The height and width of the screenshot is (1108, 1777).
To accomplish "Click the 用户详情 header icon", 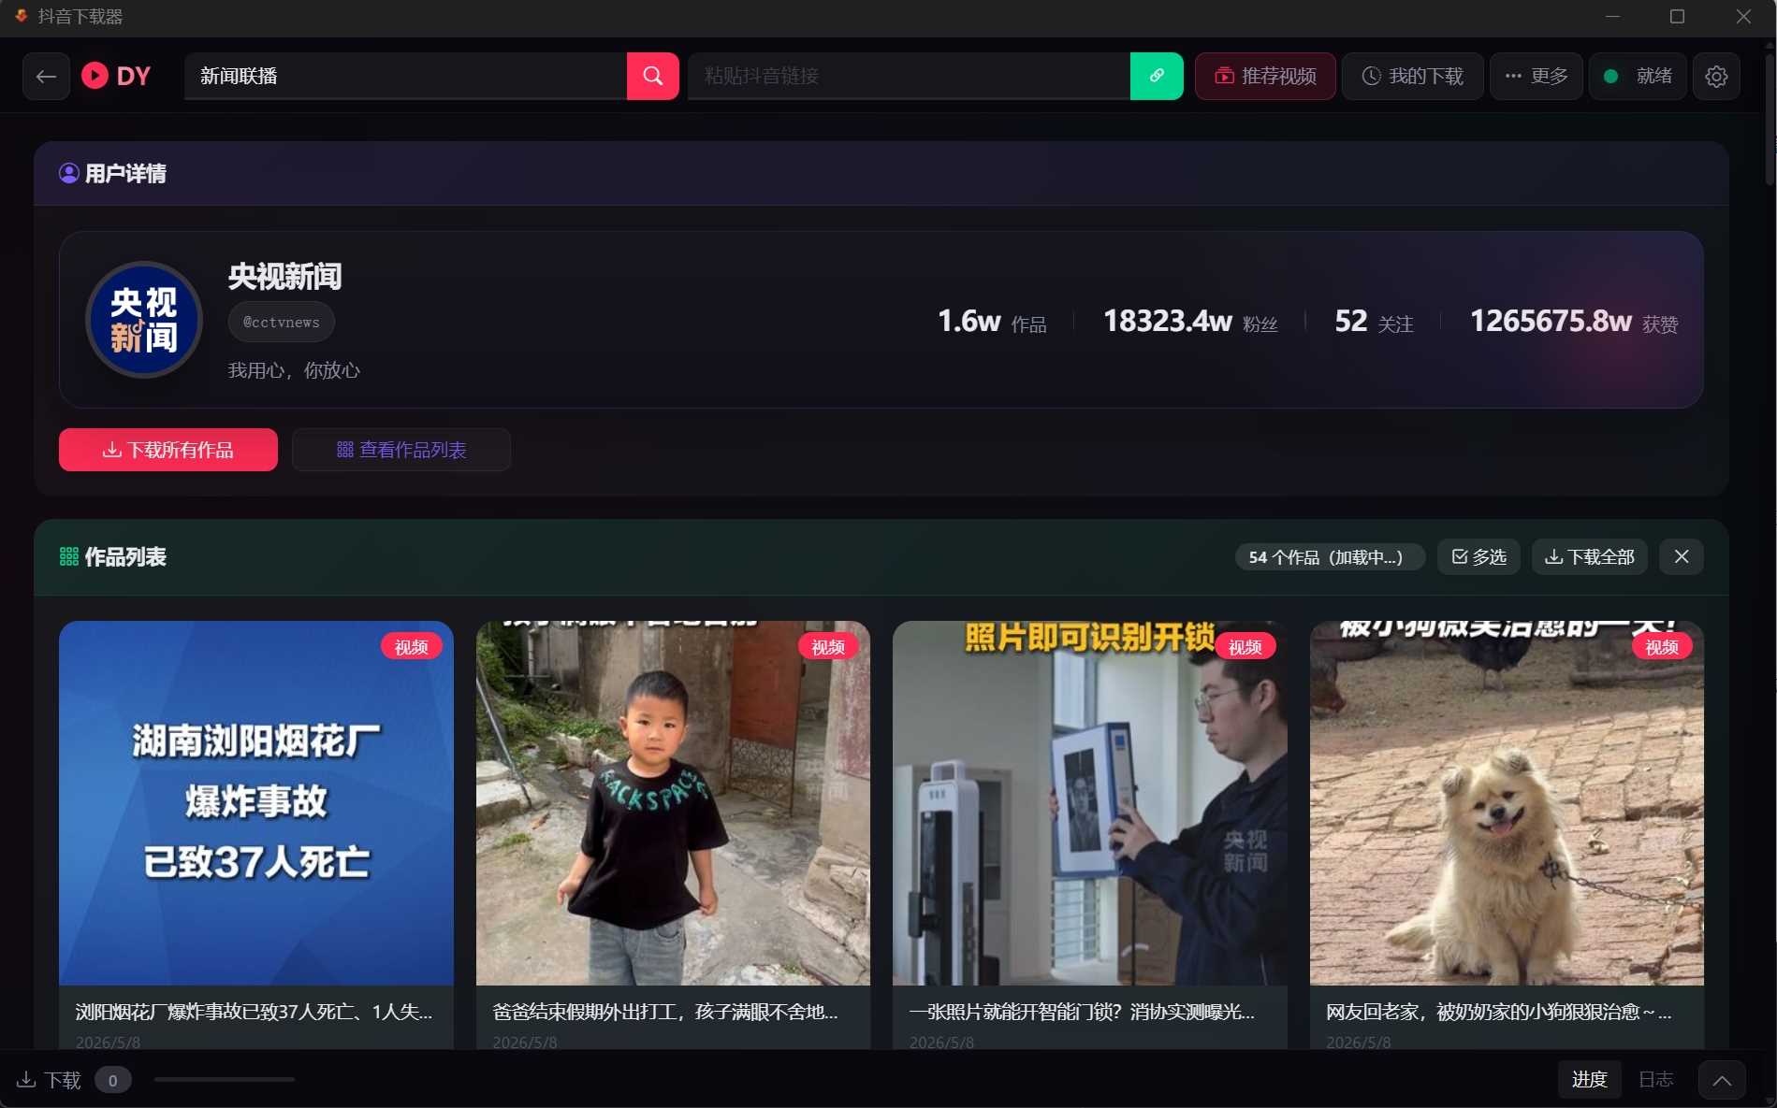I will point(69,173).
